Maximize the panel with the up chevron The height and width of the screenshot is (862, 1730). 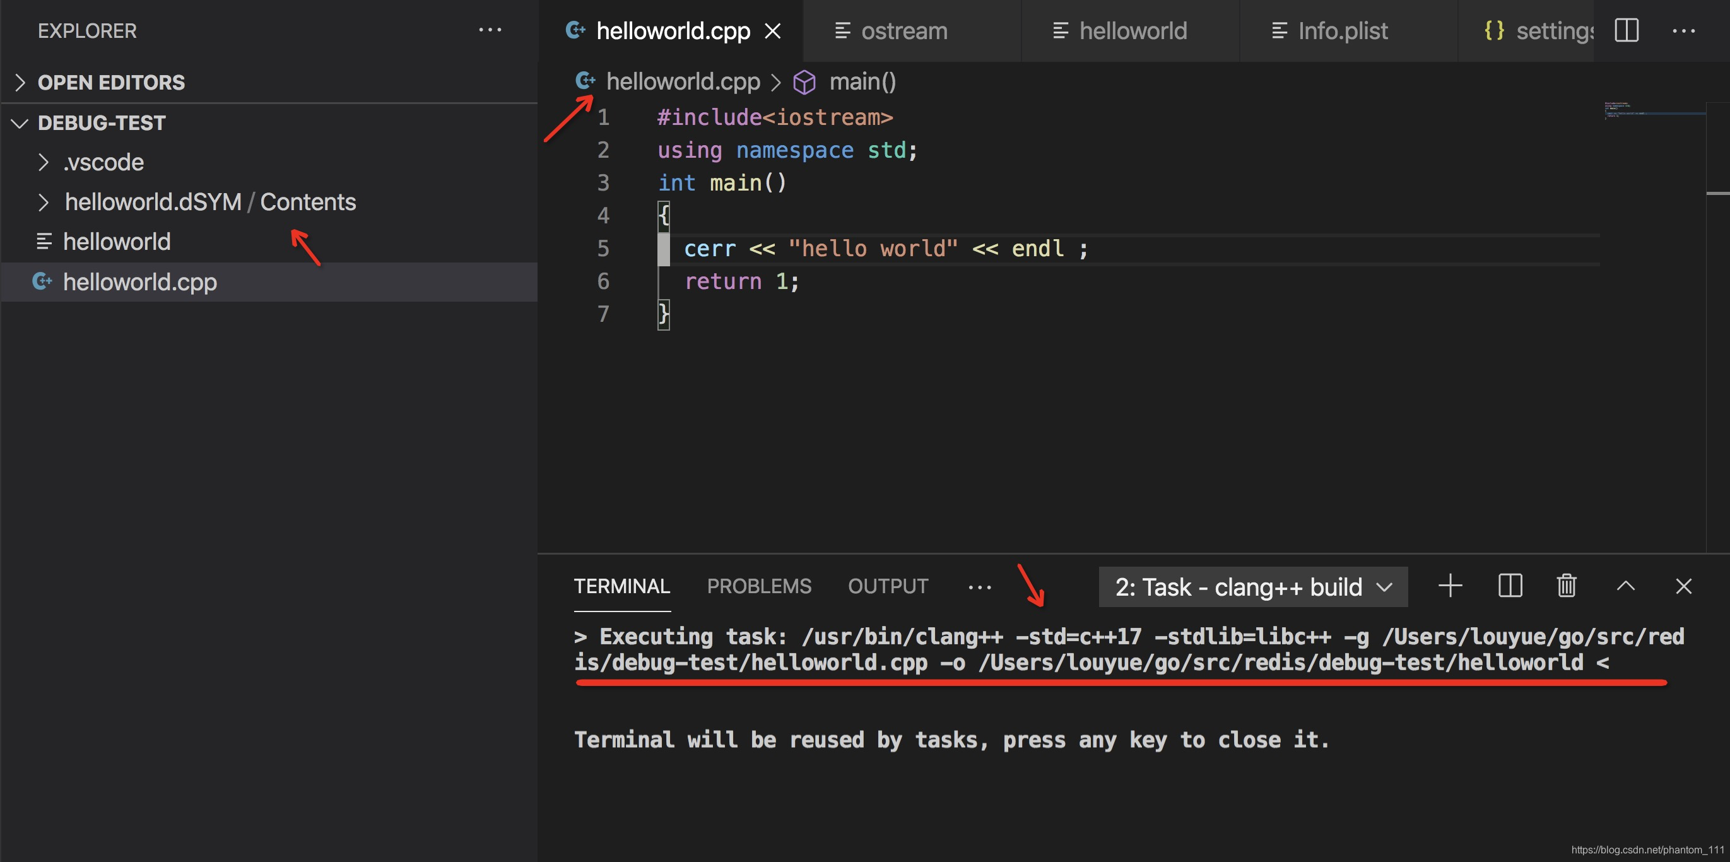click(1625, 586)
